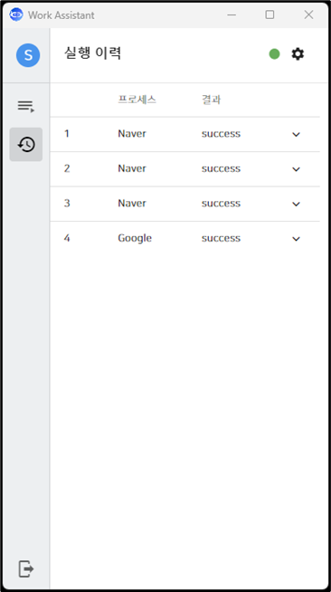Click the 결과 column header
The width and height of the screenshot is (331, 592).
click(x=211, y=100)
